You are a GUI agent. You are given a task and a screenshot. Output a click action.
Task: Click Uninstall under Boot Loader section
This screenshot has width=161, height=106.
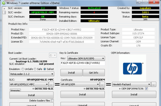click(32, 104)
